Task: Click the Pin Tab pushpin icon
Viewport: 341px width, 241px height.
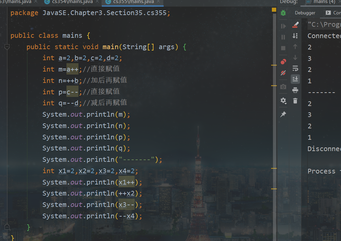Action: click(x=283, y=114)
